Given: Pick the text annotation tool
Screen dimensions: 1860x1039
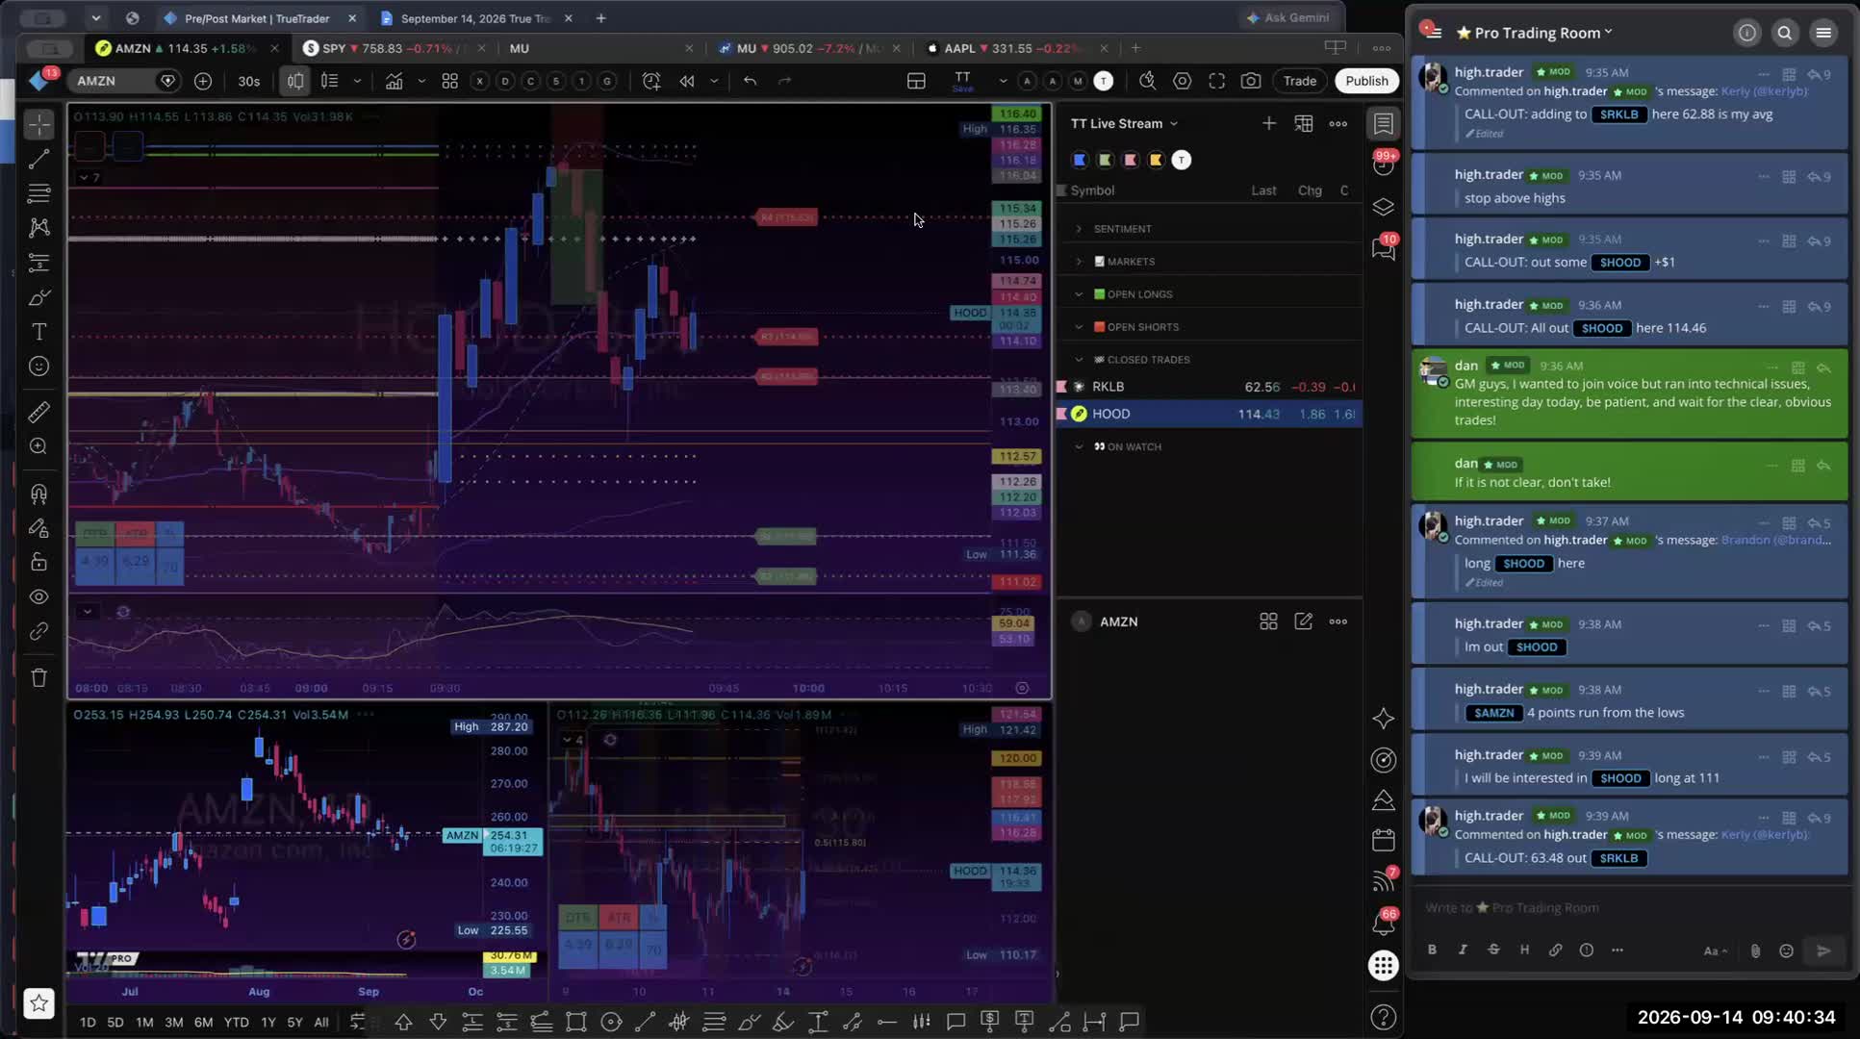Looking at the screenshot, I should click(39, 332).
